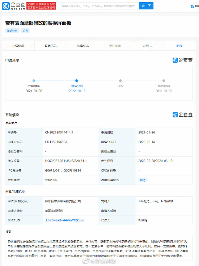Click the 申请公布 timeline dot
The height and width of the screenshot is (266, 199).
[77, 80]
